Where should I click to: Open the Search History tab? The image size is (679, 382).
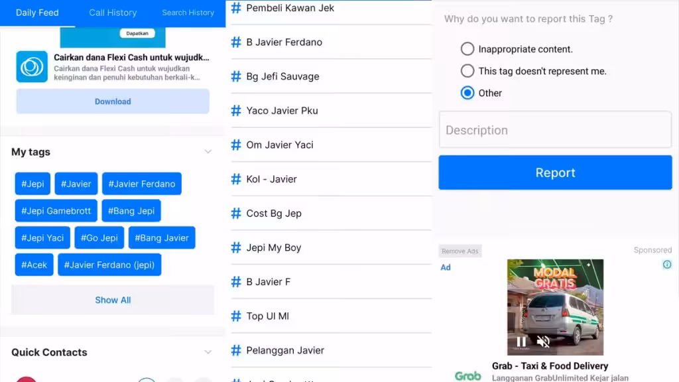188,13
